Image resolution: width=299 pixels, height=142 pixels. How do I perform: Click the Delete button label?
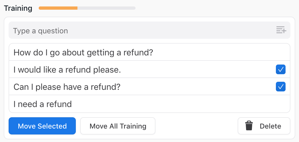pyautogui.click(x=270, y=126)
